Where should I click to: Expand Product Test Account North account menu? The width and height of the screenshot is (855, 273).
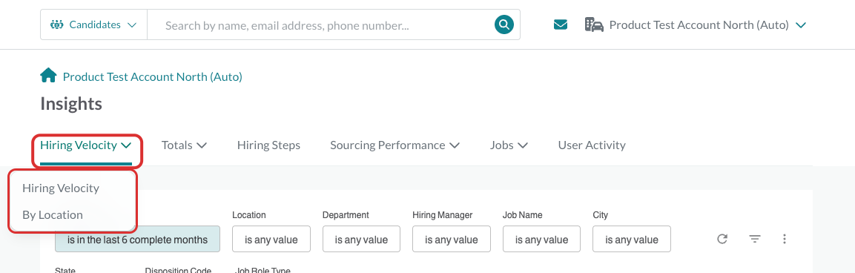(x=707, y=25)
